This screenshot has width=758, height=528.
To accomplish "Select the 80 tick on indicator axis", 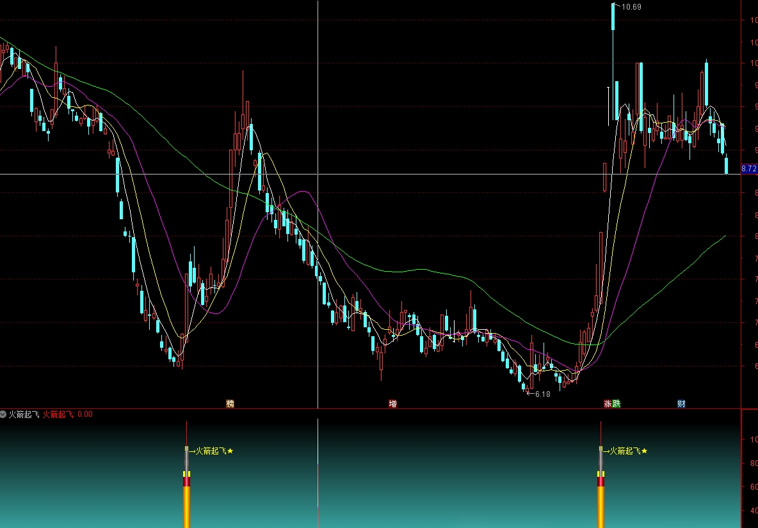I will pyautogui.click(x=754, y=463).
